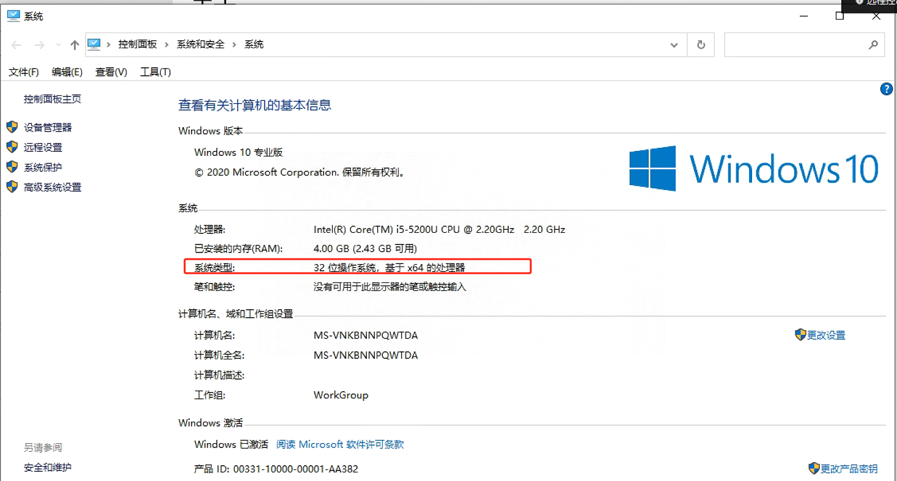The image size is (897, 481).
Task: Expand breadcrumb arrow after 控制面板
Action: coord(167,45)
